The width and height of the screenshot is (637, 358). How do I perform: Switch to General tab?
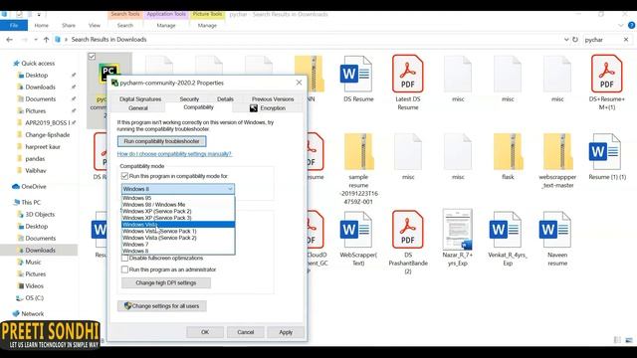[x=138, y=108]
